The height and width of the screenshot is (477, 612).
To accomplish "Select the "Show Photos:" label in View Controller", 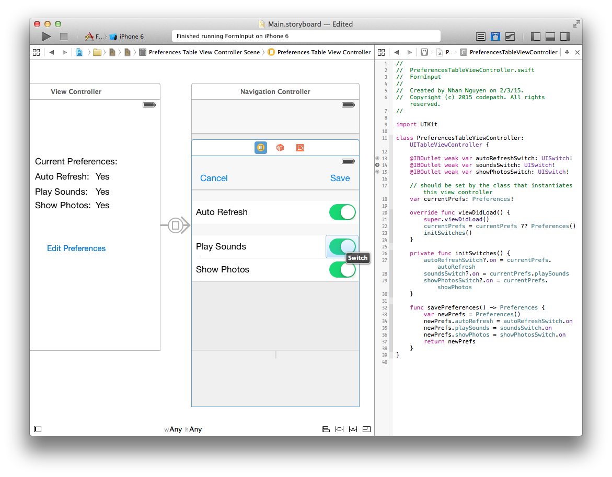I will point(63,206).
